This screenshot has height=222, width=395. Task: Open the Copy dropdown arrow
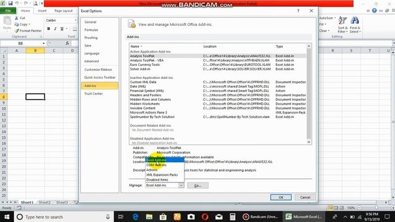30,25
